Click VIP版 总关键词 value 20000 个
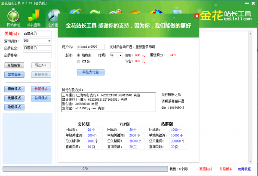258x176 pixels. tap(135, 141)
